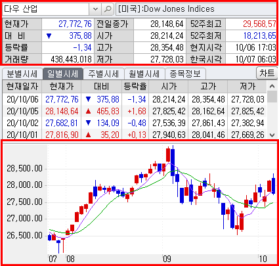This screenshot has height=266, width=279.
Task: Open the 주별시세 tab
Action: pos(104,74)
